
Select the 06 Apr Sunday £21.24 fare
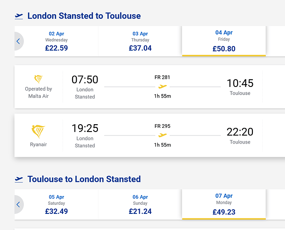click(x=140, y=205)
